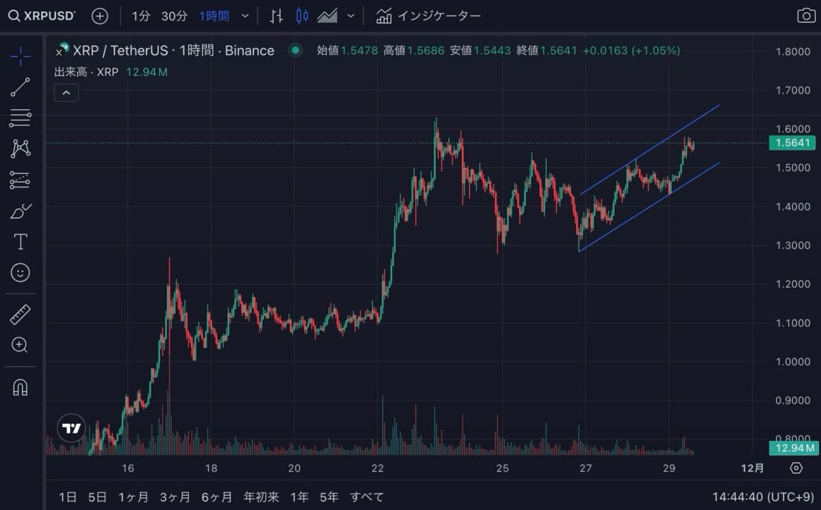Select the 年初来 date range
821x510 pixels.
coord(261,497)
